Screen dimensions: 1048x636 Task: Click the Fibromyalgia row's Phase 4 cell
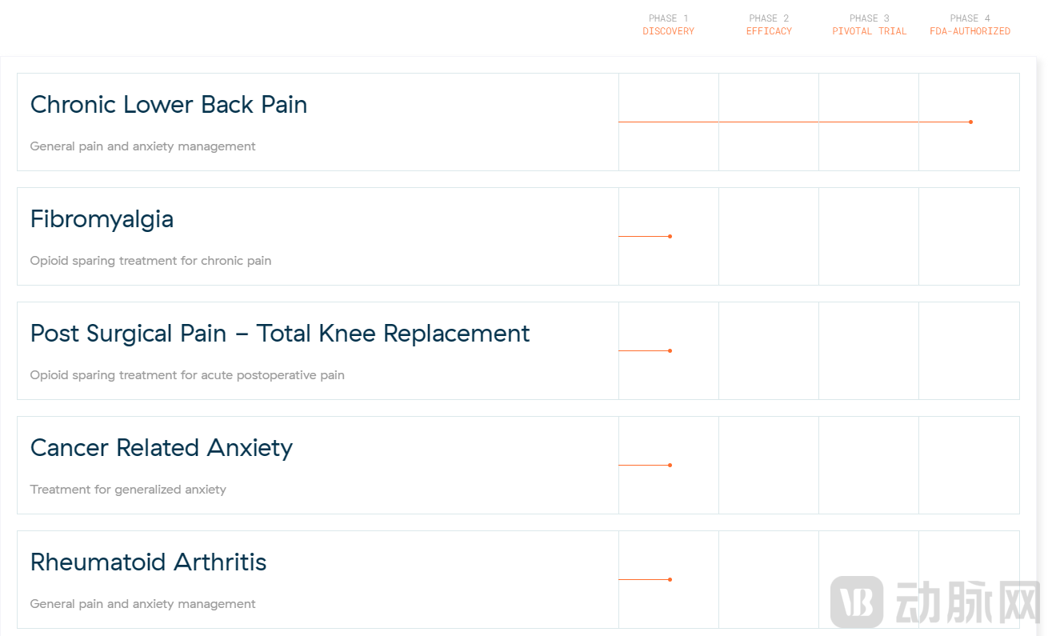click(x=969, y=236)
